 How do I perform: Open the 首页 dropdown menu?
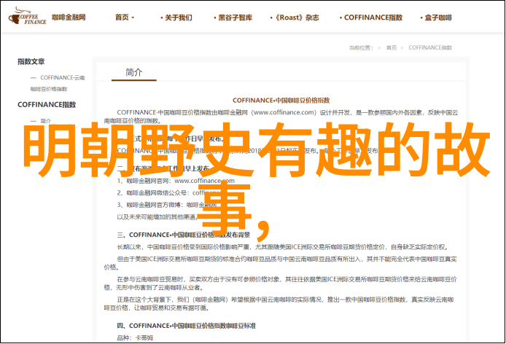click(x=125, y=17)
